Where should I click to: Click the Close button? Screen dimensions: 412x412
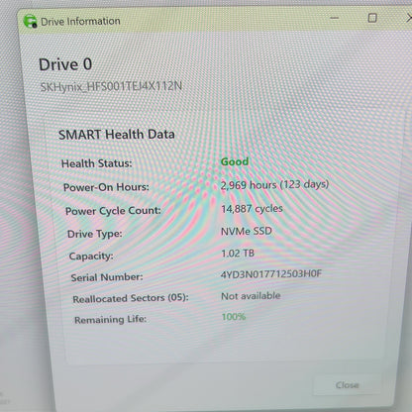click(x=347, y=384)
